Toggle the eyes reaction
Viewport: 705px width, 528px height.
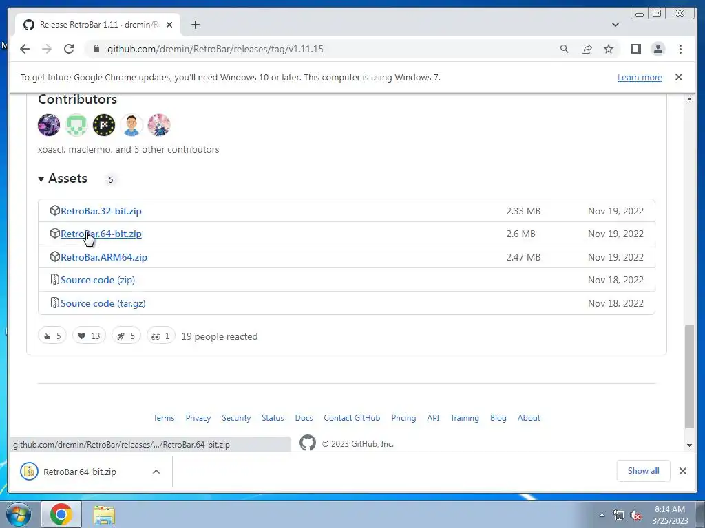pos(160,335)
